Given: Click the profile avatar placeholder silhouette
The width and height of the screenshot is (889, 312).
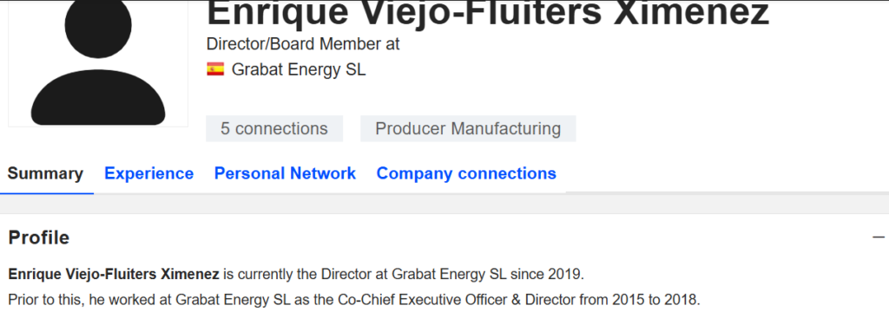Looking at the screenshot, I should coord(98,63).
